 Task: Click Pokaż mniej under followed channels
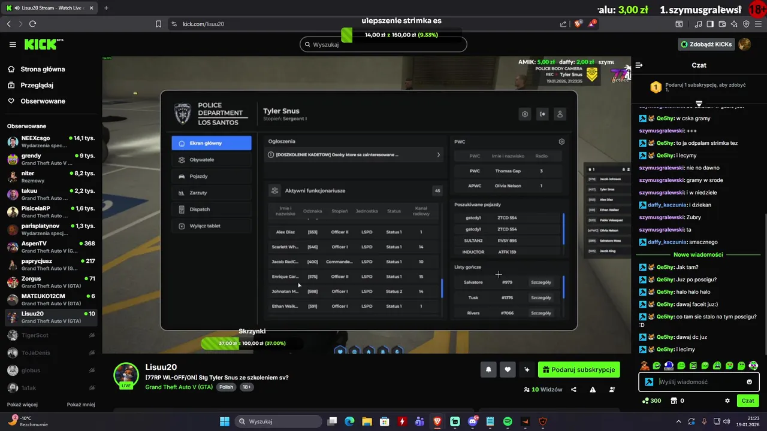pyautogui.click(x=81, y=405)
